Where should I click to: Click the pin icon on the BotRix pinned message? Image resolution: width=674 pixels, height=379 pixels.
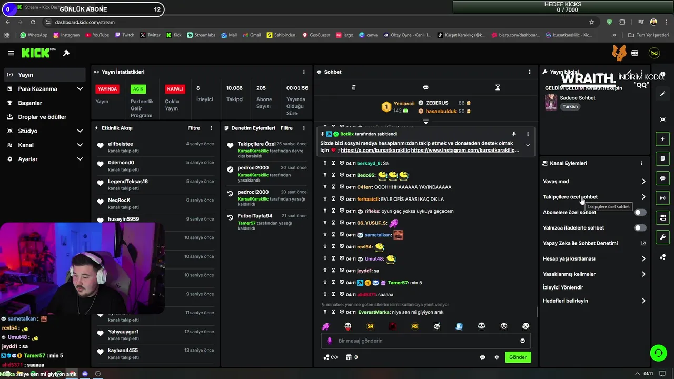(x=514, y=134)
